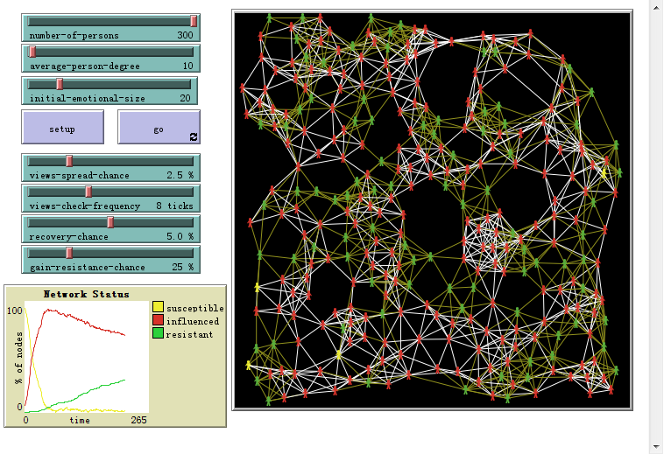Click the average-person-degree slider handle

[x=32, y=52]
